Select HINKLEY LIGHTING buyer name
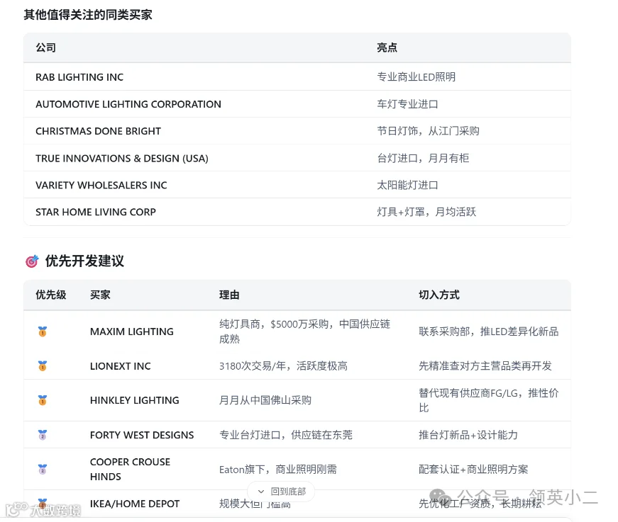 point(134,400)
